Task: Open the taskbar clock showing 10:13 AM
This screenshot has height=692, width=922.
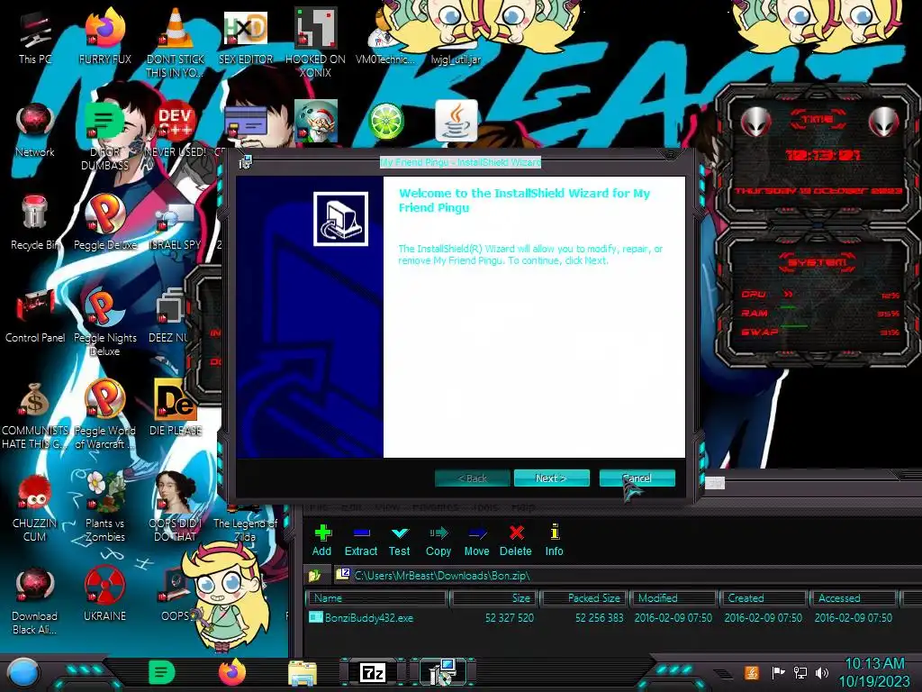Action: tap(874, 672)
